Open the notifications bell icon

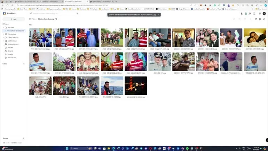pyautogui.click(x=250, y=14)
